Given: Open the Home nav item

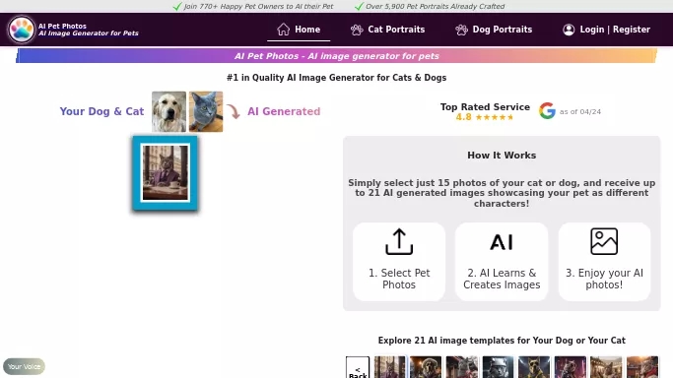Looking at the screenshot, I should [299, 30].
